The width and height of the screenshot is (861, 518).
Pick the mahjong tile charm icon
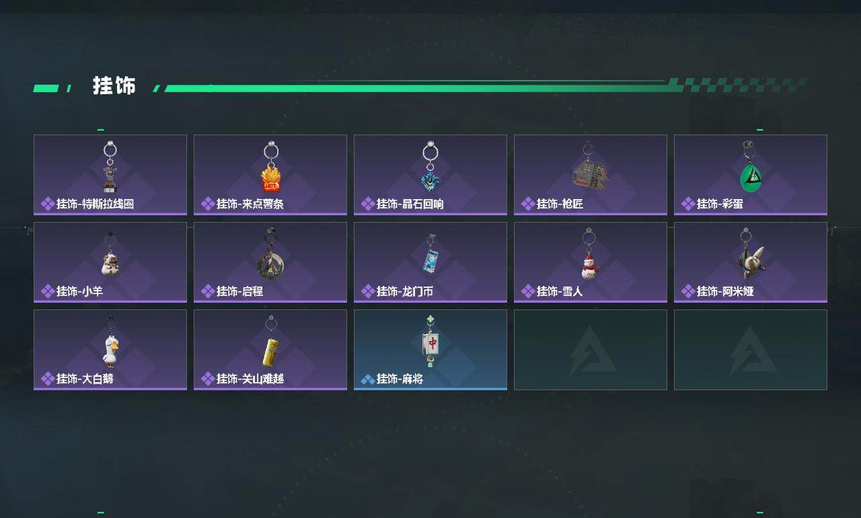point(430,342)
